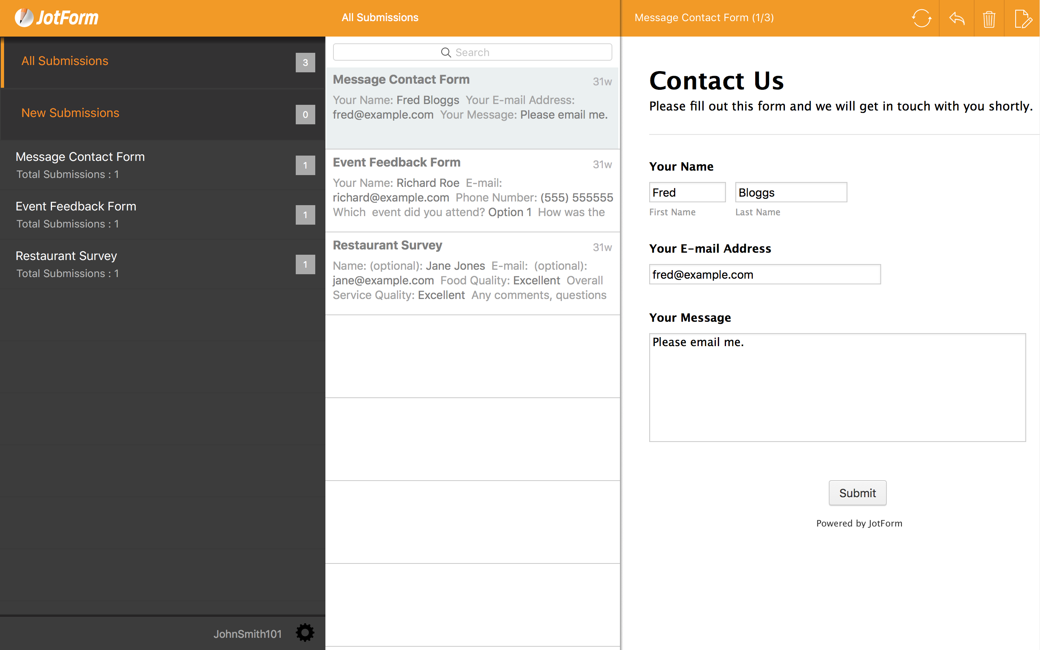Click the Restaurant Survey 31w timestamp

(x=602, y=247)
